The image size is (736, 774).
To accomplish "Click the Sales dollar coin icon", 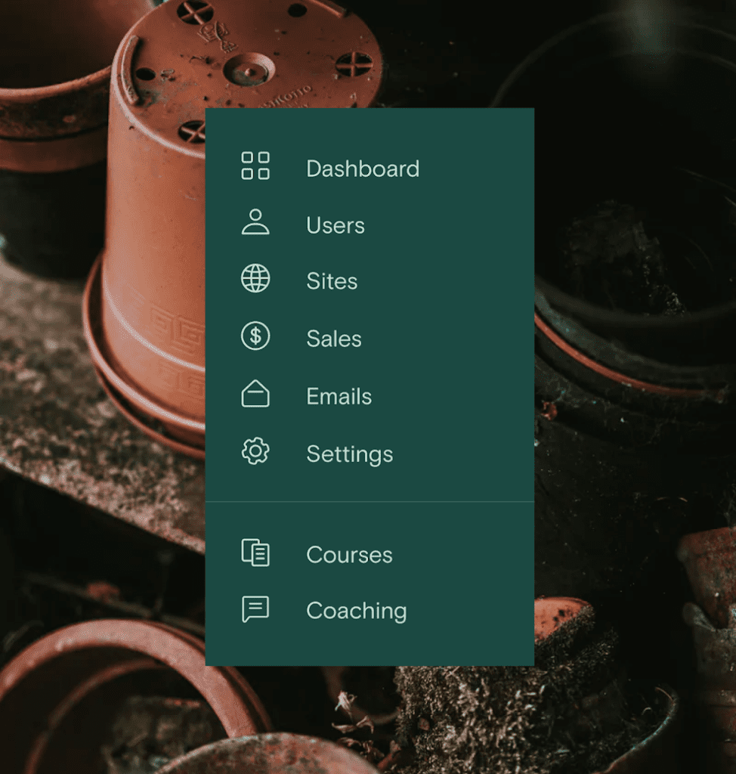I will (255, 336).
